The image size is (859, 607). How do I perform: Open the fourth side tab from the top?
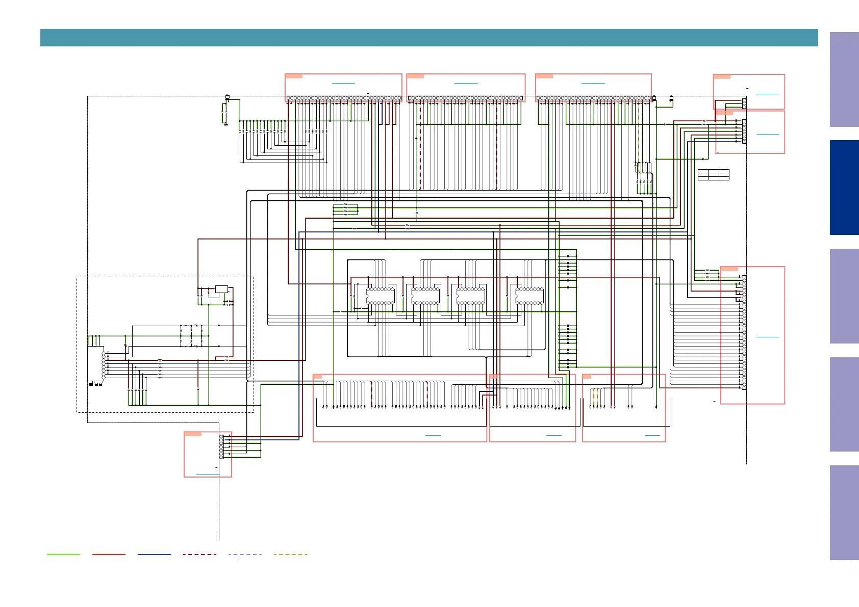(844, 405)
